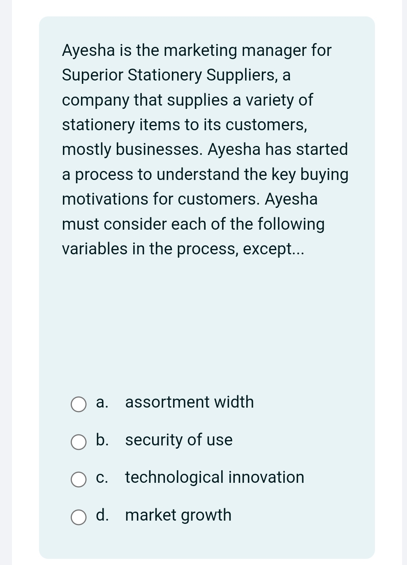407x565 pixels.
Task: Click the 'technological innovation' answer text
Action: tap(215, 477)
